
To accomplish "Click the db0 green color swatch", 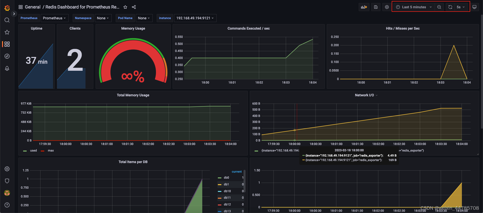I will [x=220, y=178].
